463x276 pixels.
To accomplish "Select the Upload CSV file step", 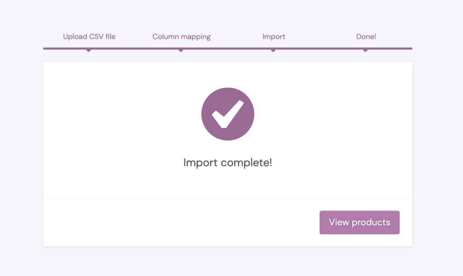I will 89,37.
